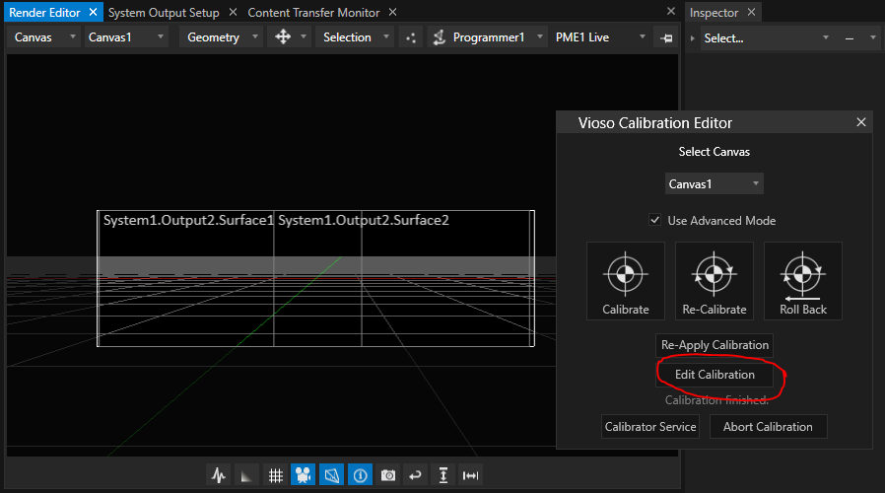Click the gradient triangle icon in bottom toolbar
Image resolution: width=885 pixels, height=493 pixels.
click(x=247, y=475)
